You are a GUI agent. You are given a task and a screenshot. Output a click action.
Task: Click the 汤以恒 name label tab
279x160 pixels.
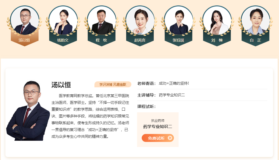(x=24, y=40)
